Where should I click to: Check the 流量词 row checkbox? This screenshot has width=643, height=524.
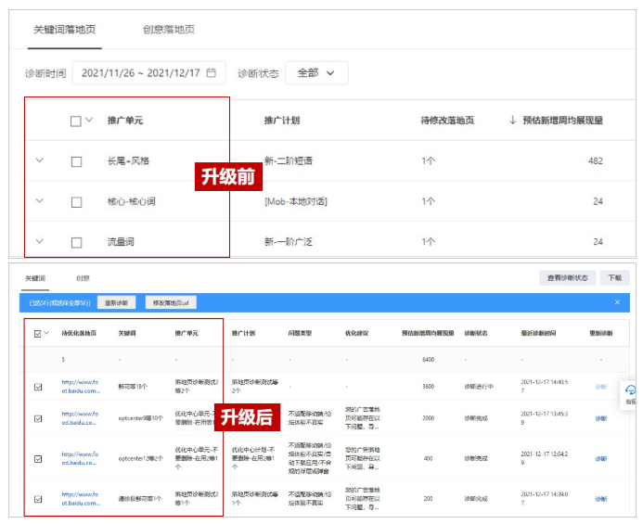coord(76,242)
